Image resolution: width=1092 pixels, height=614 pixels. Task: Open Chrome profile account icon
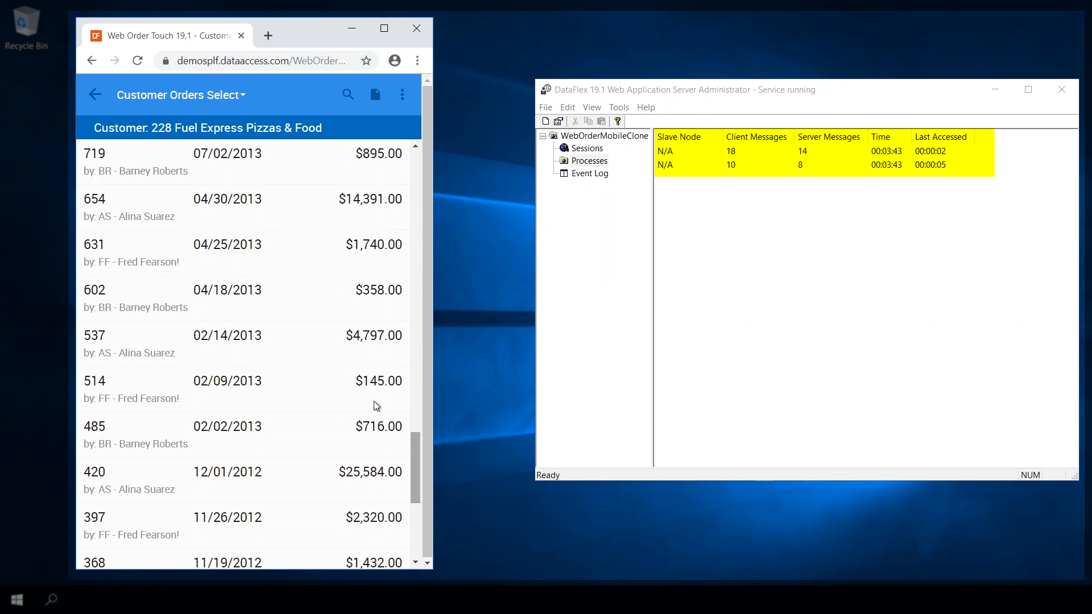coord(395,61)
